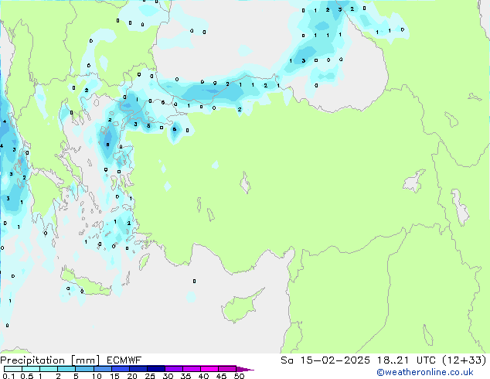Pick the legend swatch between 20 and 25
The image size is (490, 379).
click(138, 369)
